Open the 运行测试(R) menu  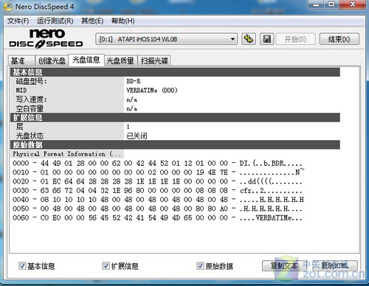point(55,21)
